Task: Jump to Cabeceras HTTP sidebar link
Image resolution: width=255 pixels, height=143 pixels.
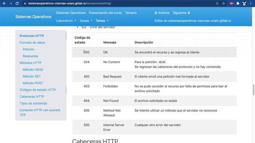Action: (x=32, y=97)
